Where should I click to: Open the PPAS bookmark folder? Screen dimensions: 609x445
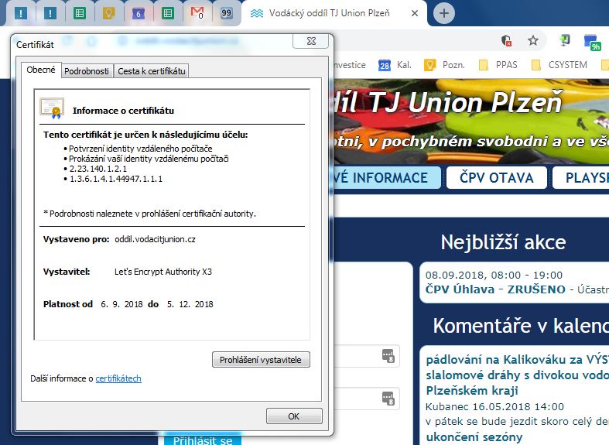click(498, 65)
